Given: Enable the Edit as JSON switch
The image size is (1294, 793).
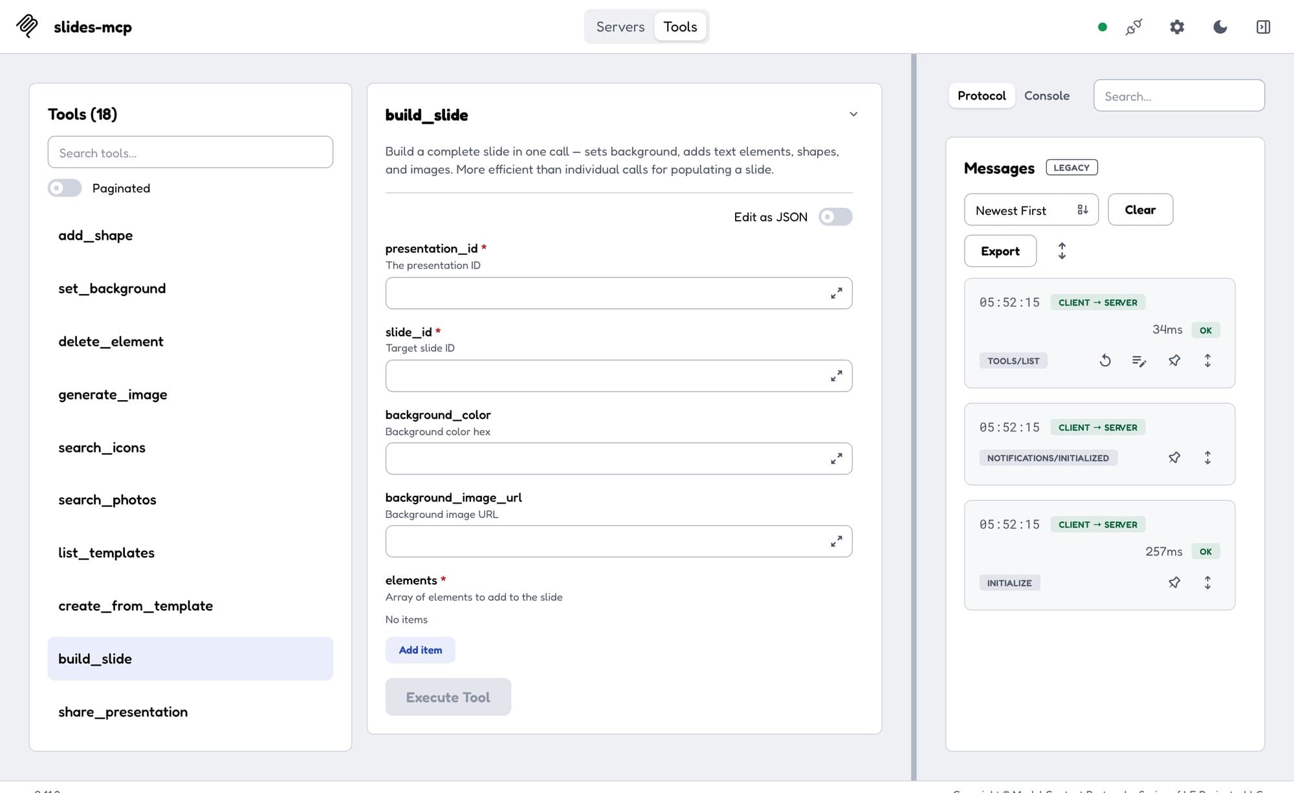Looking at the screenshot, I should (835, 217).
